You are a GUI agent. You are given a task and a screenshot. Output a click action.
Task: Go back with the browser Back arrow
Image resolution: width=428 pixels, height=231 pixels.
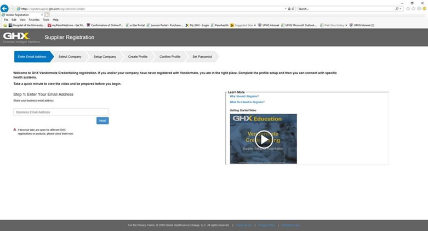point(4,9)
